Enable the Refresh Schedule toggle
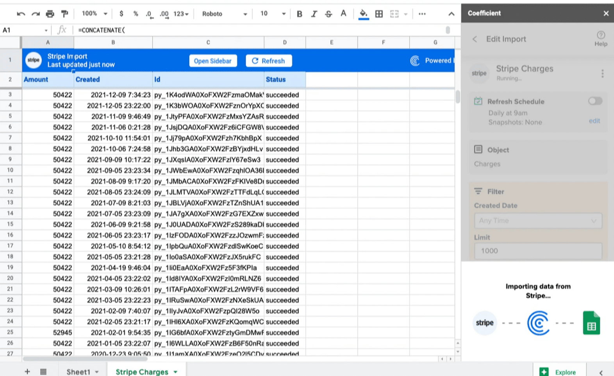 click(x=595, y=101)
